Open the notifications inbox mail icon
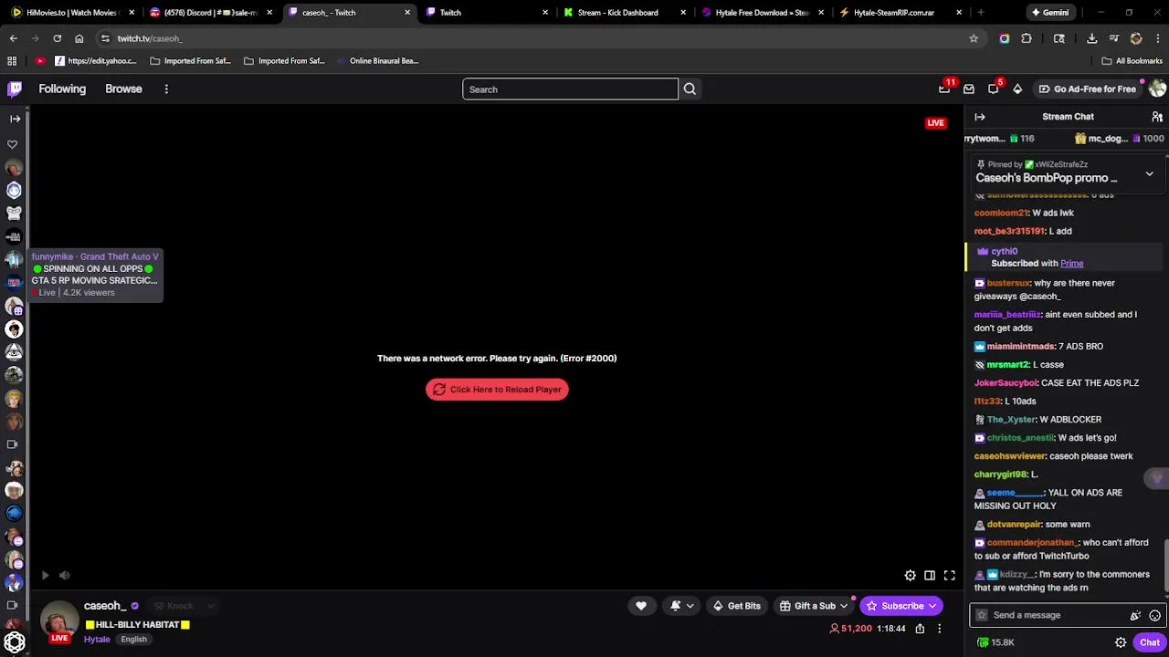This screenshot has height=657, width=1169. (969, 89)
